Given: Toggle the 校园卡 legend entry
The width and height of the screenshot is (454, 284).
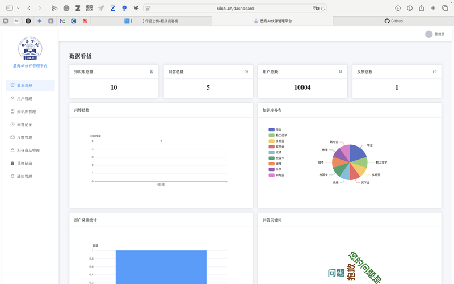Looking at the screenshot, I should coord(276,158).
